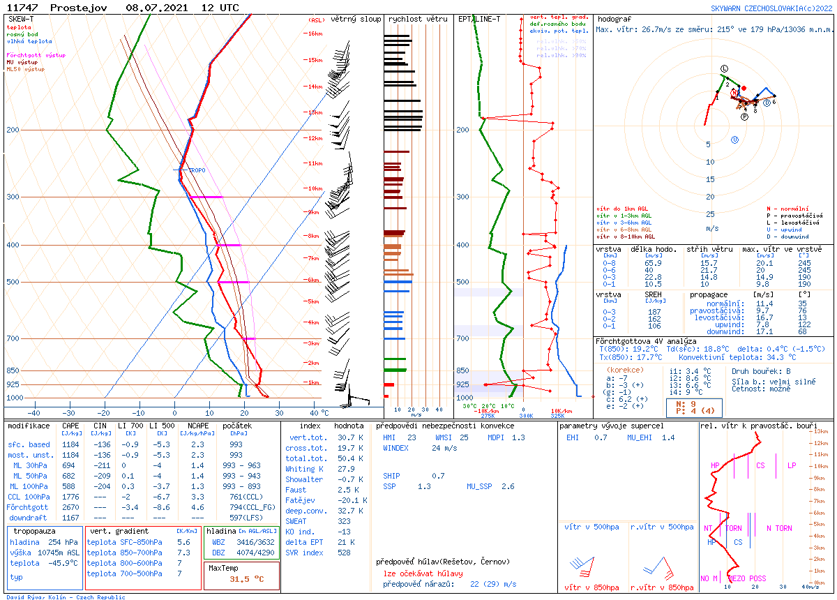Click the 'CCL 100hPa' row label

29,497
